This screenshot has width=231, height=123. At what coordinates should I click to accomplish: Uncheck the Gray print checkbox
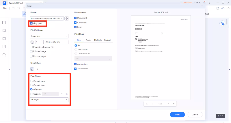click(31, 23)
